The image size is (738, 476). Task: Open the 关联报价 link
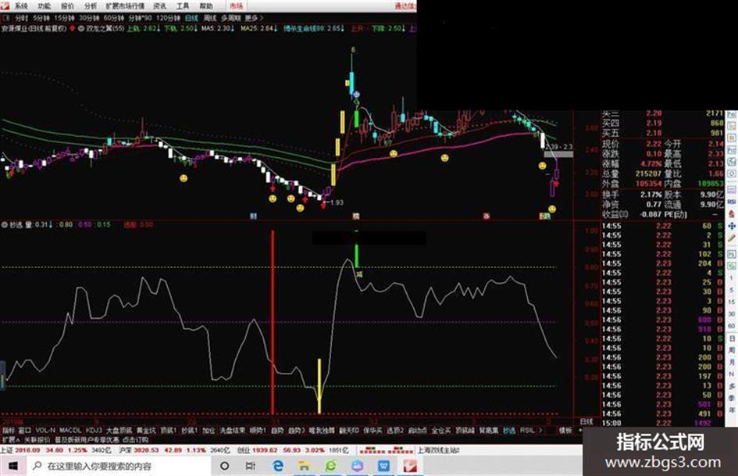(x=37, y=439)
